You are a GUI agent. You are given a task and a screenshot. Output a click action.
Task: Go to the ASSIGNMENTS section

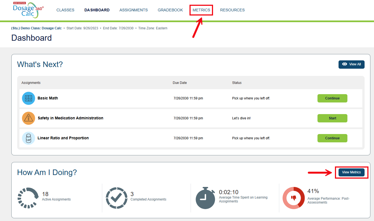pyautogui.click(x=134, y=10)
